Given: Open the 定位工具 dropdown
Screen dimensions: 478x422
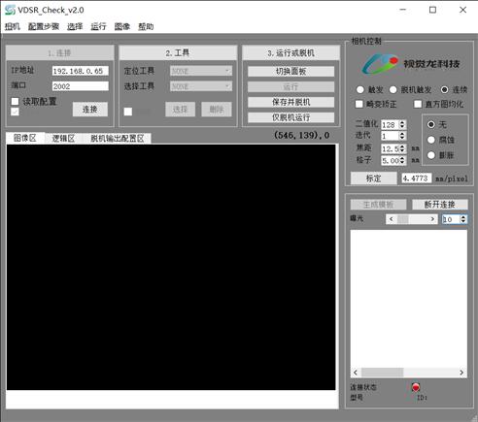Looking at the screenshot, I should (201, 71).
